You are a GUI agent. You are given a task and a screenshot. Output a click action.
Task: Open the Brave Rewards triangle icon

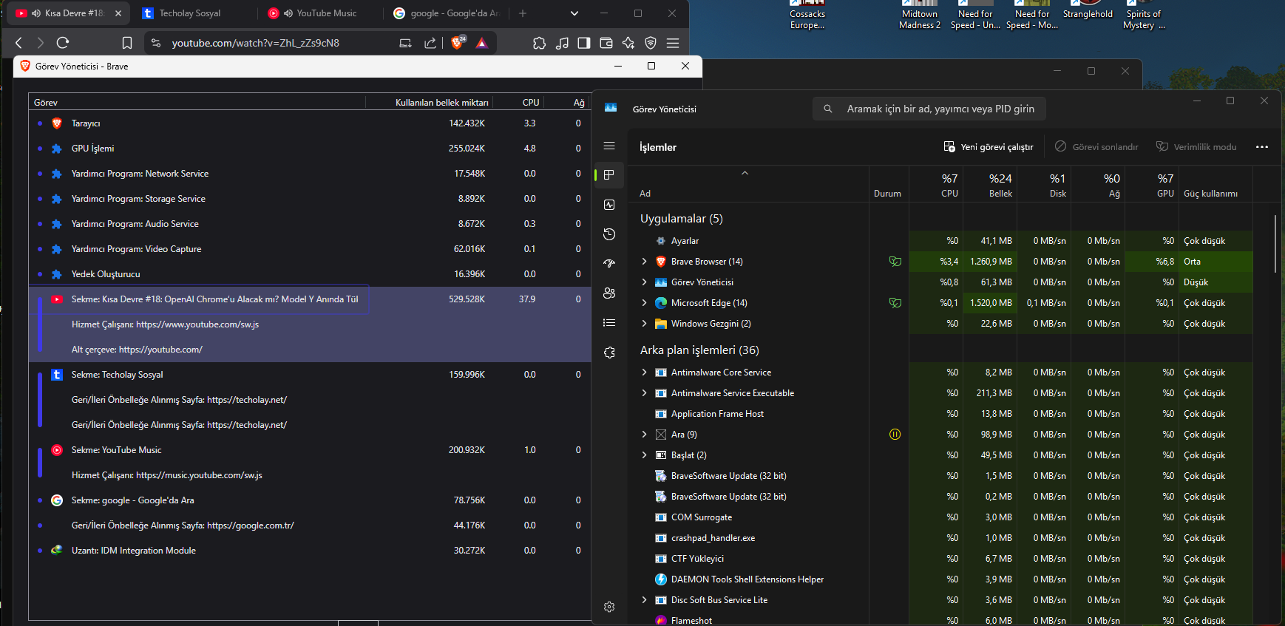click(482, 43)
